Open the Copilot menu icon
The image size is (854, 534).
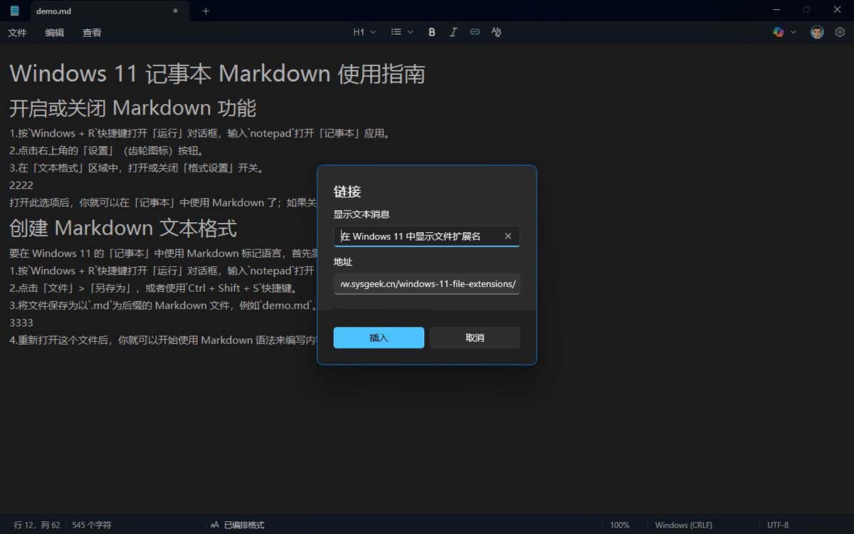click(x=779, y=32)
